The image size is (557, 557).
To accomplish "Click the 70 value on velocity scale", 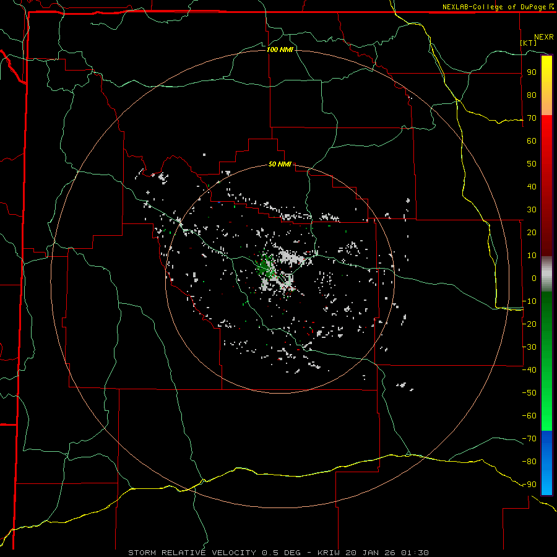I will coord(532,118).
